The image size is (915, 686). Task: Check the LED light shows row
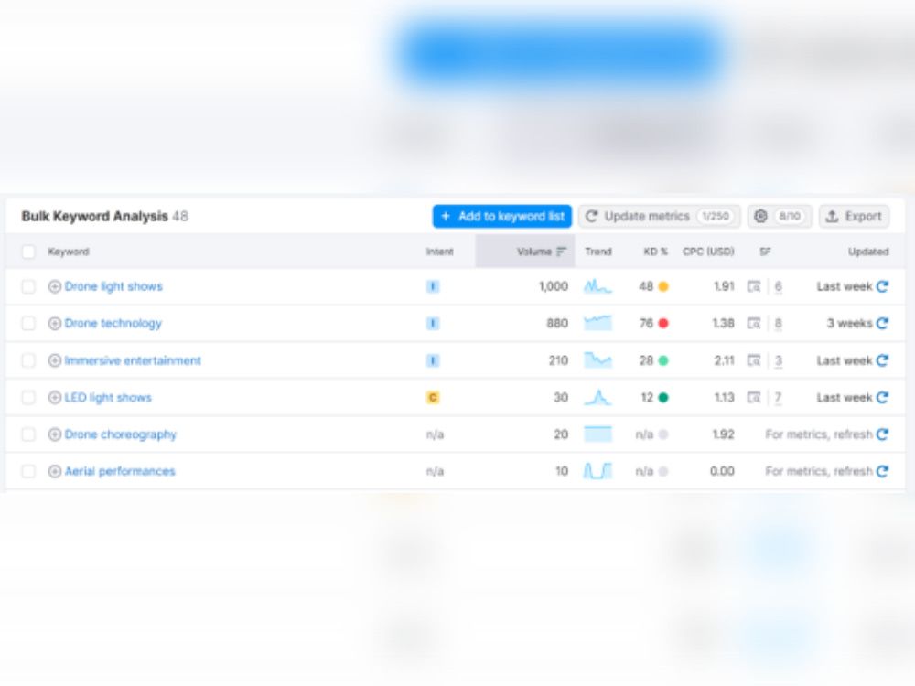pos(28,397)
